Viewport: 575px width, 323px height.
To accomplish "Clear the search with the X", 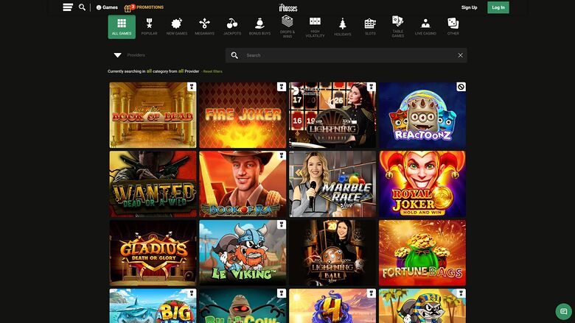I will point(460,55).
